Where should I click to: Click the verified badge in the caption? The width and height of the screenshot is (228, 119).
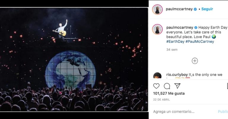195,27
